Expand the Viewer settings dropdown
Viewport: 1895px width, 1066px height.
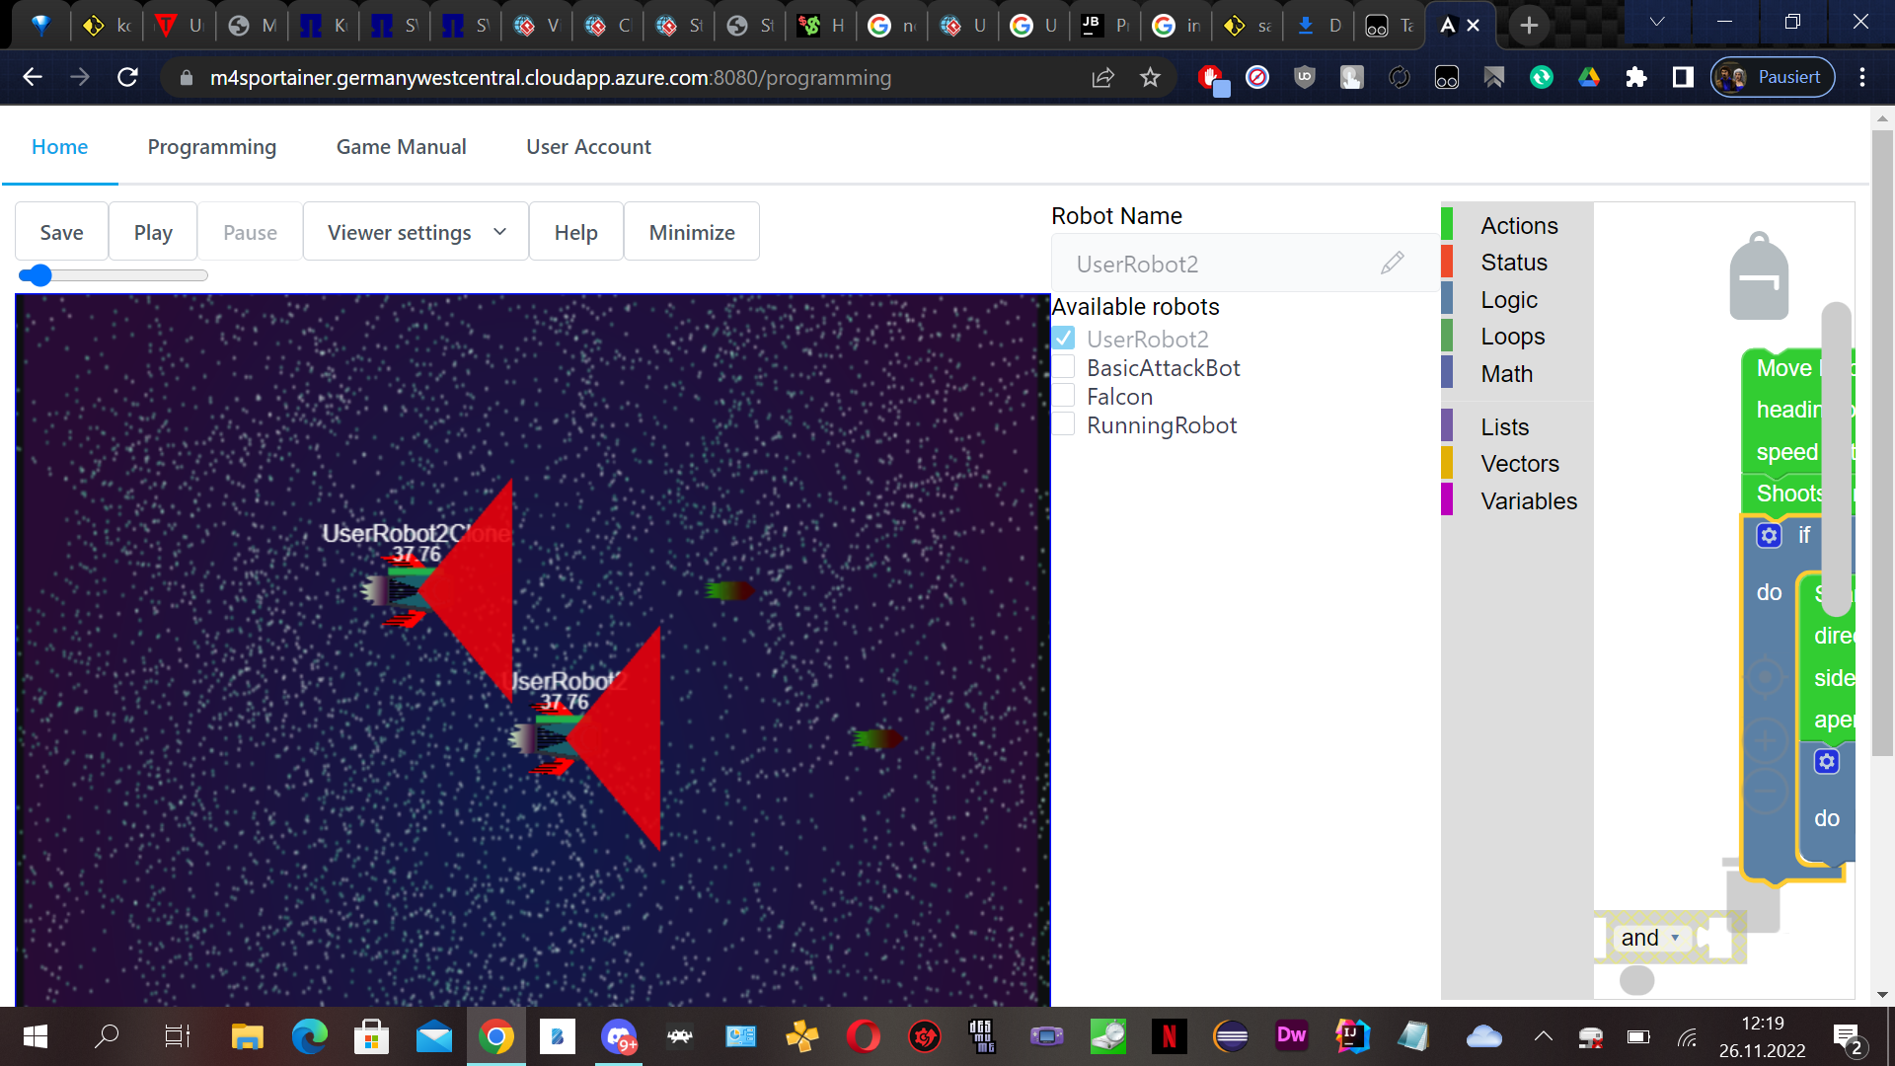point(416,232)
